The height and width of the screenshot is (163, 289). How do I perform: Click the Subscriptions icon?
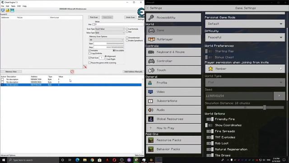tap(150, 101)
